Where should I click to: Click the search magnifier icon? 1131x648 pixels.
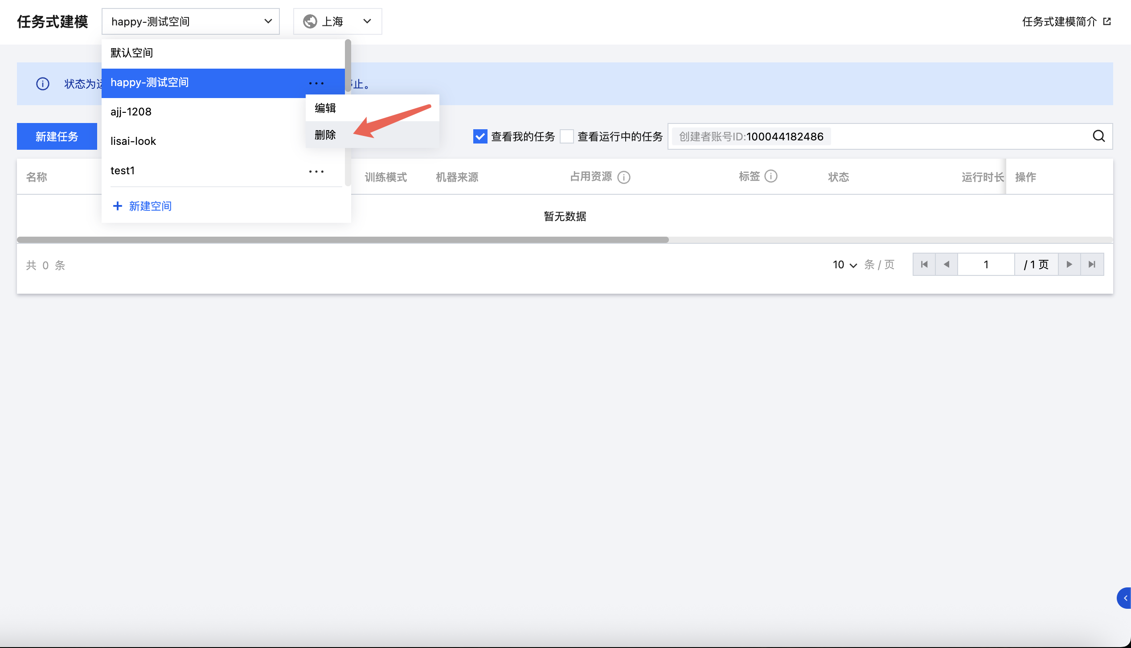(x=1098, y=136)
